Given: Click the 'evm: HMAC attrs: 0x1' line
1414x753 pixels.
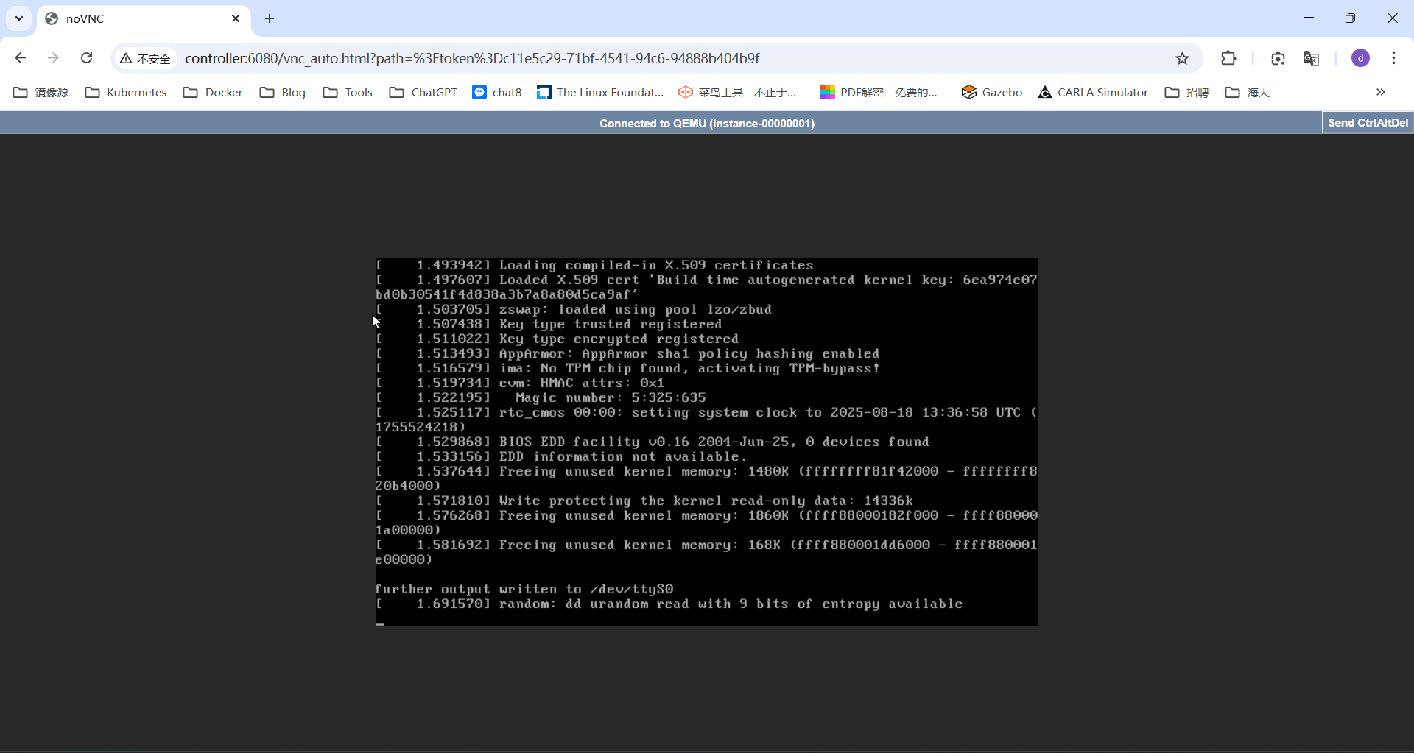Looking at the screenshot, I should tap(520, 383).
